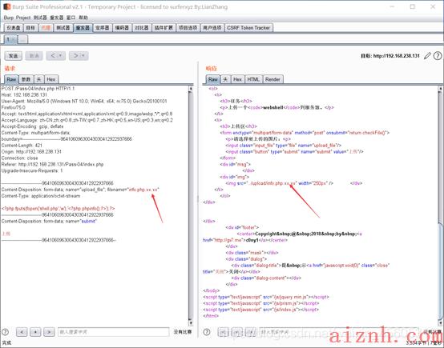Click the plus button in request search bar
Image resolution: width=444 pixels, height=348 pixels.
click(35, 332)
